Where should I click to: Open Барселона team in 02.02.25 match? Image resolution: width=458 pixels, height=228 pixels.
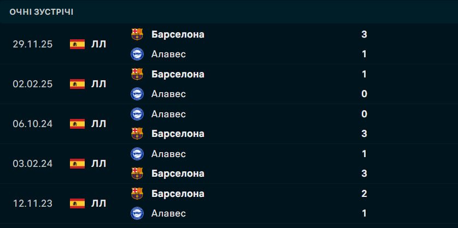coord(178,74)
